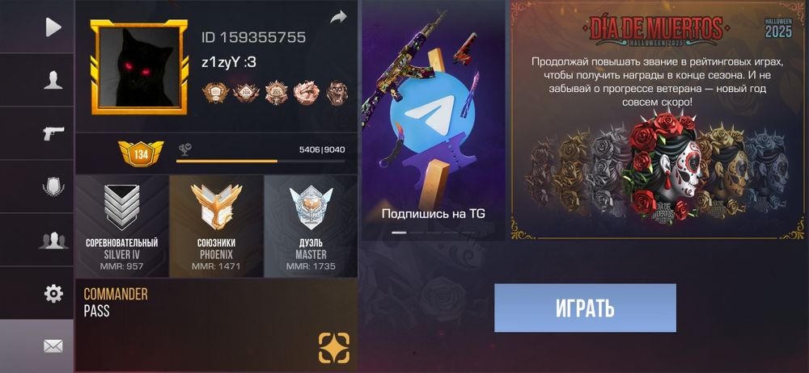Select the Silver IV competitive rank tile
The width and height of the screenshot is (809, 373).
(x=122, y=227)
